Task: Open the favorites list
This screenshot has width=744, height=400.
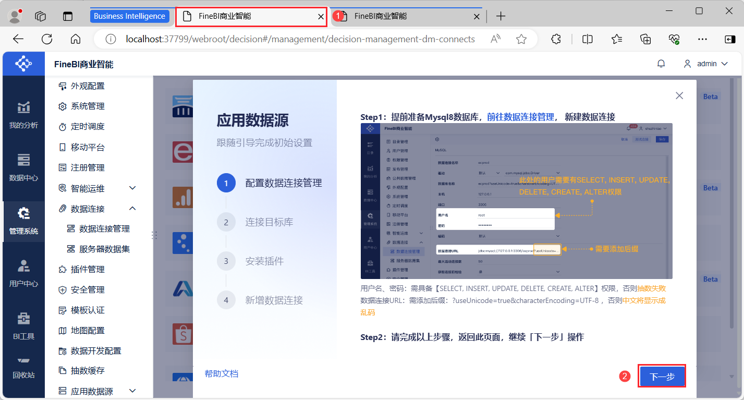Action: click(x=617, y=39)
